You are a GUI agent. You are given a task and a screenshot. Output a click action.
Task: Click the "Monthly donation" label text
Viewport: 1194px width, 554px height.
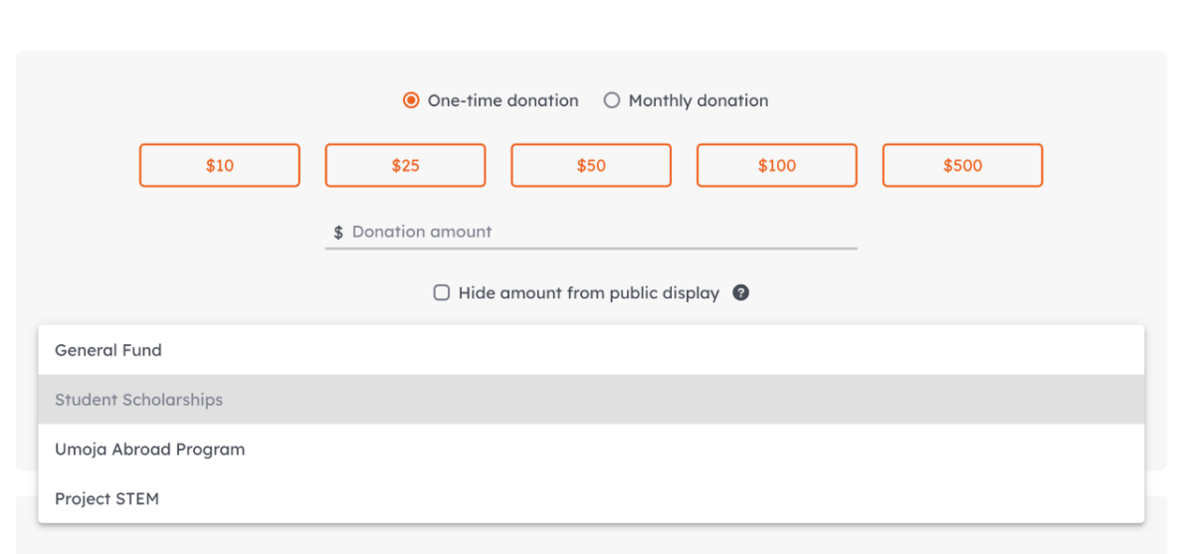[698, 100]
